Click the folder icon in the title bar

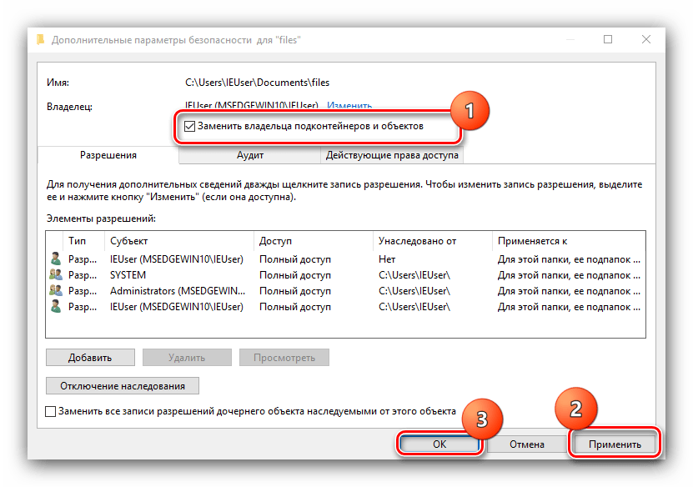click(x=40, y=39)
